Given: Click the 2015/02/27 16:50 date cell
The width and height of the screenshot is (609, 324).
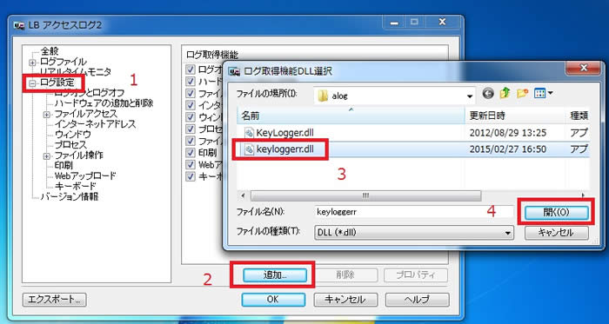Looking at the screenshot, I should [508, 149].
